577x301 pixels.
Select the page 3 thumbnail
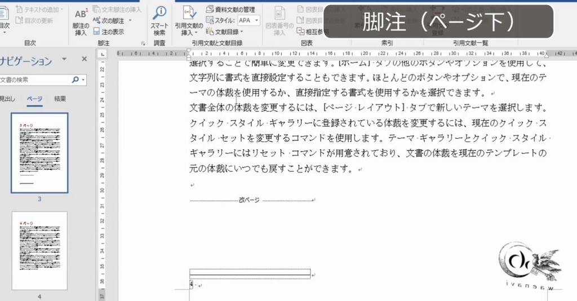point(39,153)
